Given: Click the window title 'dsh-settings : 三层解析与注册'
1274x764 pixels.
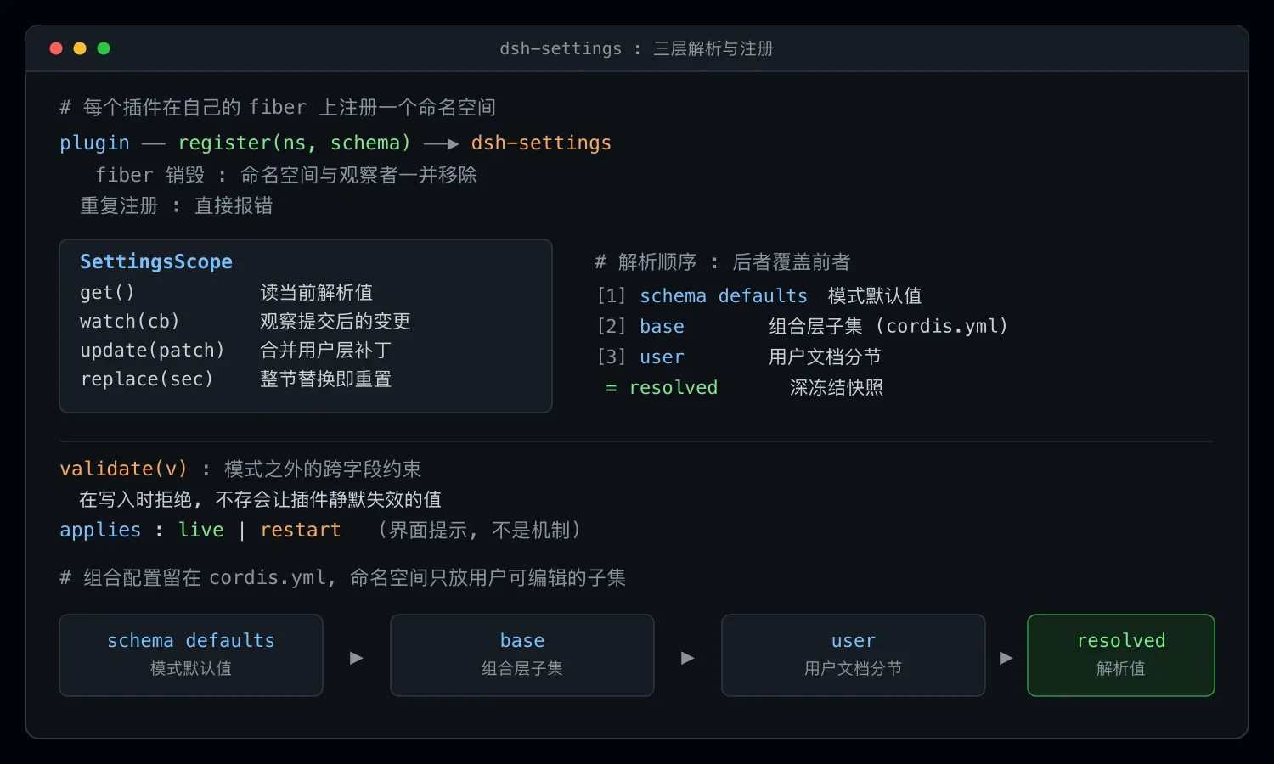Looking at the screenshot, I should click(x=636, y=49).
